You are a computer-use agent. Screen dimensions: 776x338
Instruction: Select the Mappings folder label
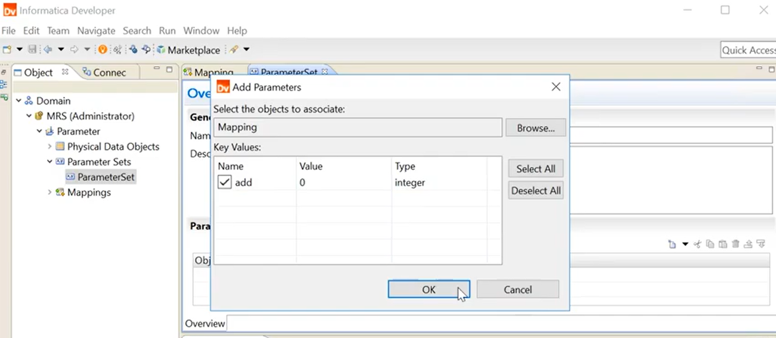click(x=89, y=193)
